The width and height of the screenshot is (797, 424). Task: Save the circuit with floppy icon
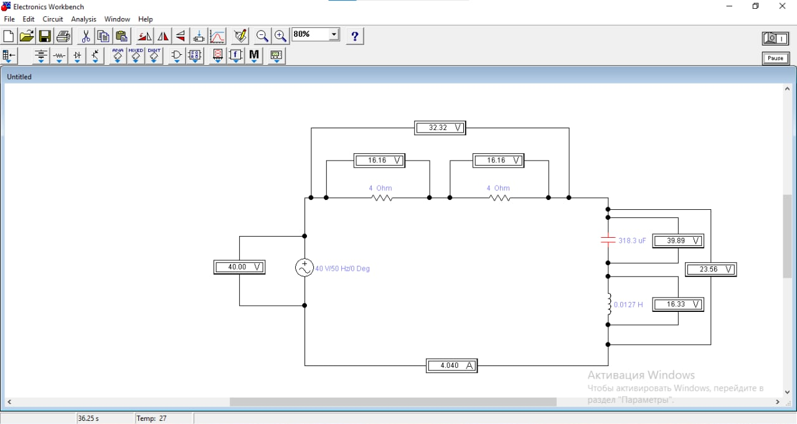(x=45, y=36)
